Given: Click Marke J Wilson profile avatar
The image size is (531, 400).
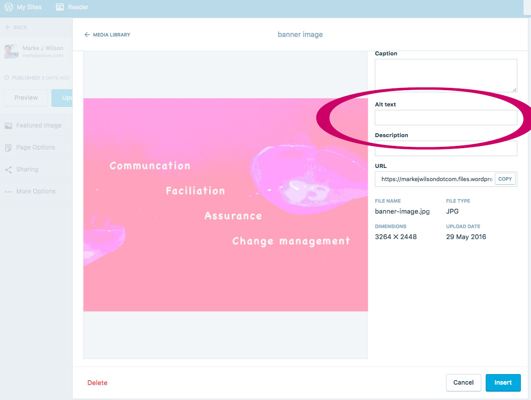Looking at the screenshot, I should pos(11,51).
